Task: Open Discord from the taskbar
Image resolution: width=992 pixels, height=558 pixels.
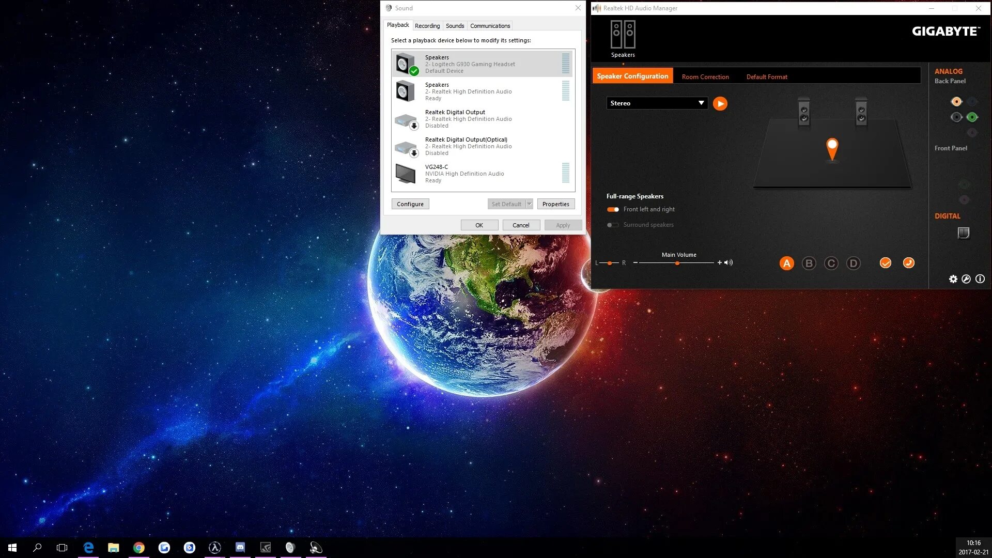Action: point(240,548)
